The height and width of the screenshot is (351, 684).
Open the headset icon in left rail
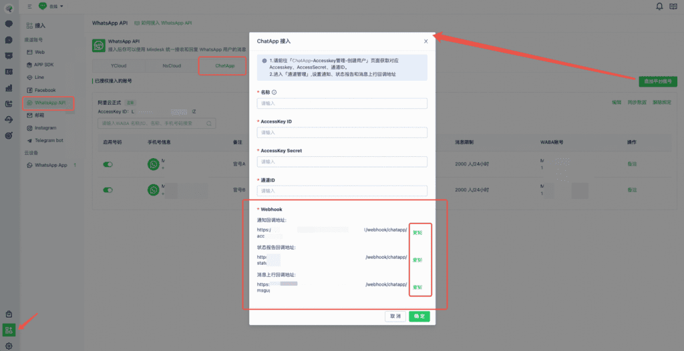click(9, 120)
